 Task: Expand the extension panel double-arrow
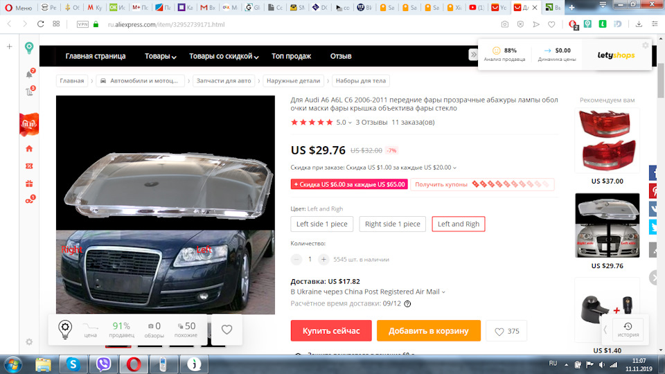[x=473, y=55]
